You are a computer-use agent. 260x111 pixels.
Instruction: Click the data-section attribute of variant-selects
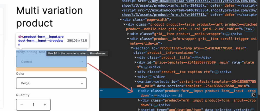click(x=202, y=86)
